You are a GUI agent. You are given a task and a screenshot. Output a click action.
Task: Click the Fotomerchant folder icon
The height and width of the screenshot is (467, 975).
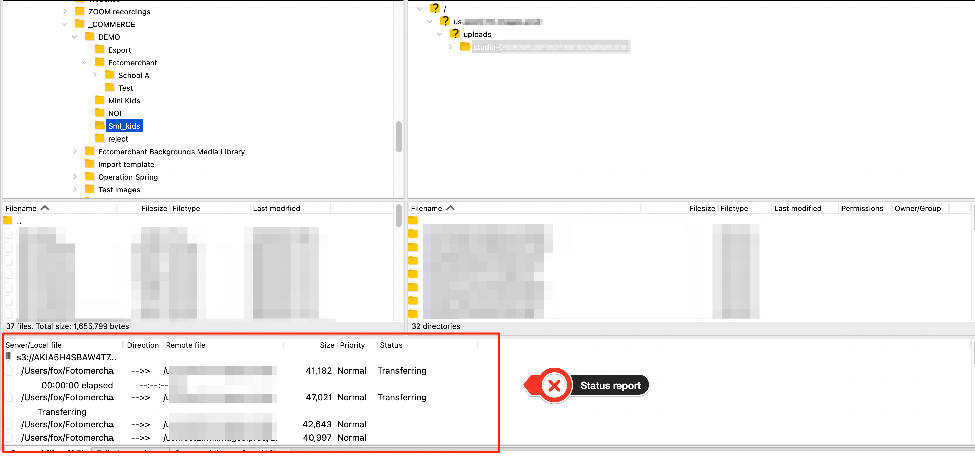pyautogui.click(x=100, y=62)
